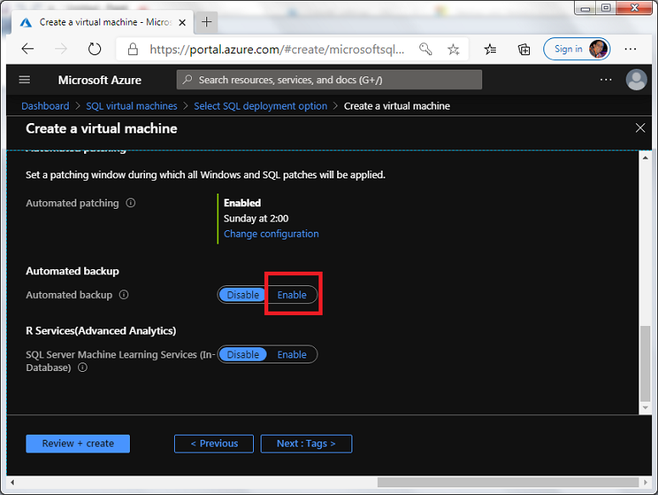Open Azure account avatar
Viewport: 658px width, 495px height.
click(636, 79)
